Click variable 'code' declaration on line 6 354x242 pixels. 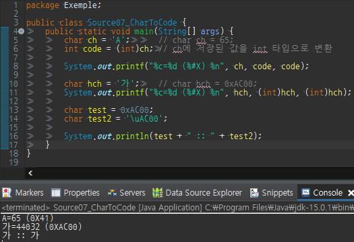[x=92, y=49]
